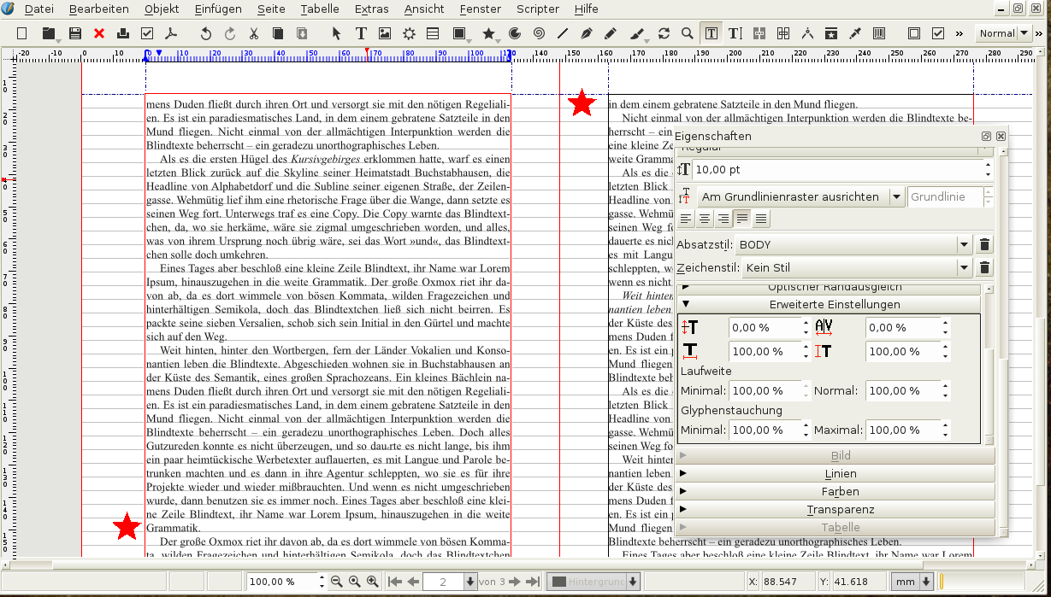Expand the Farben section

[x=841, y=492]
